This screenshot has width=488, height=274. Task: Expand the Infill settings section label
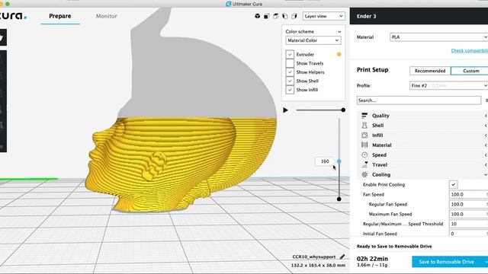(377, 135)
